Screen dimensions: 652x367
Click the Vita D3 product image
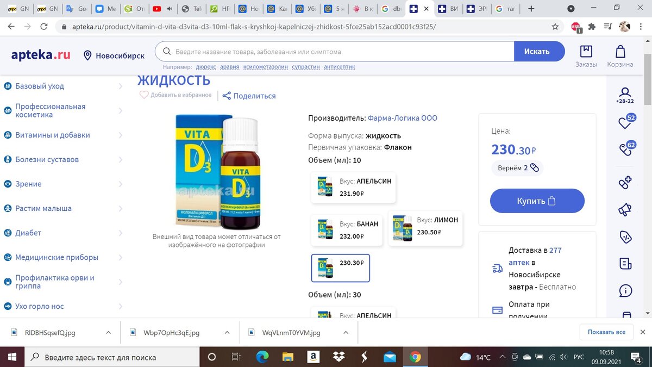point(217,172)
